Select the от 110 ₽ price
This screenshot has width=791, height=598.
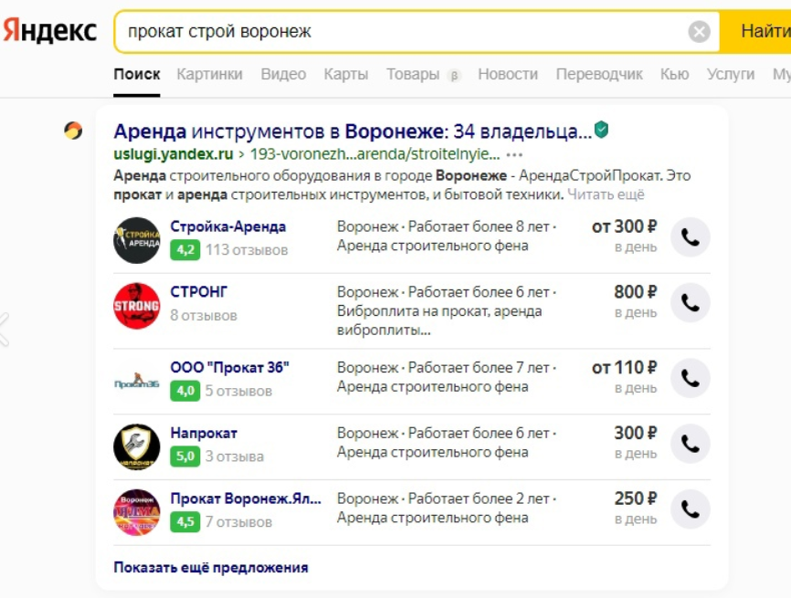click(624, 368)
